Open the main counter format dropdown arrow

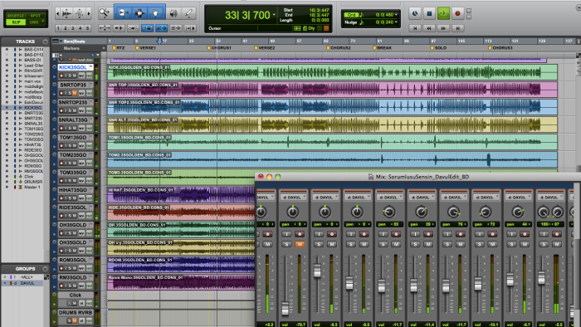click(274, 15)
